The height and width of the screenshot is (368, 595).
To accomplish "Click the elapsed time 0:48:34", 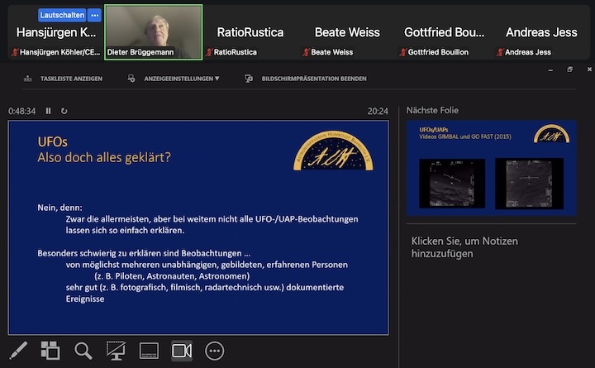I will [22, 112].
